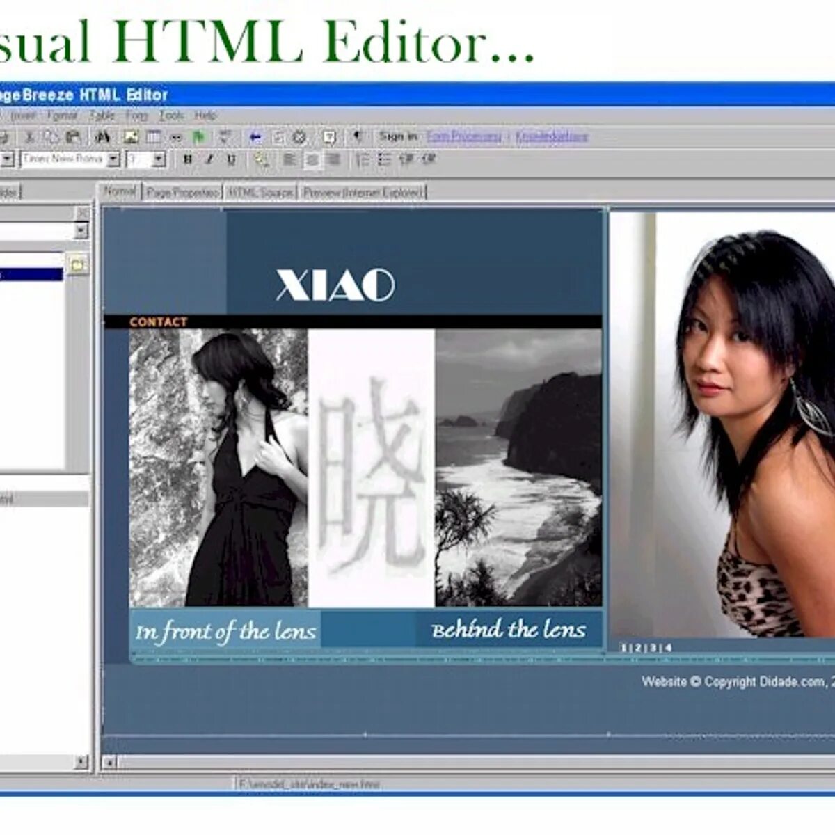Close the left side panel
Screen dimensions: 835x835
tap(83, 212)
